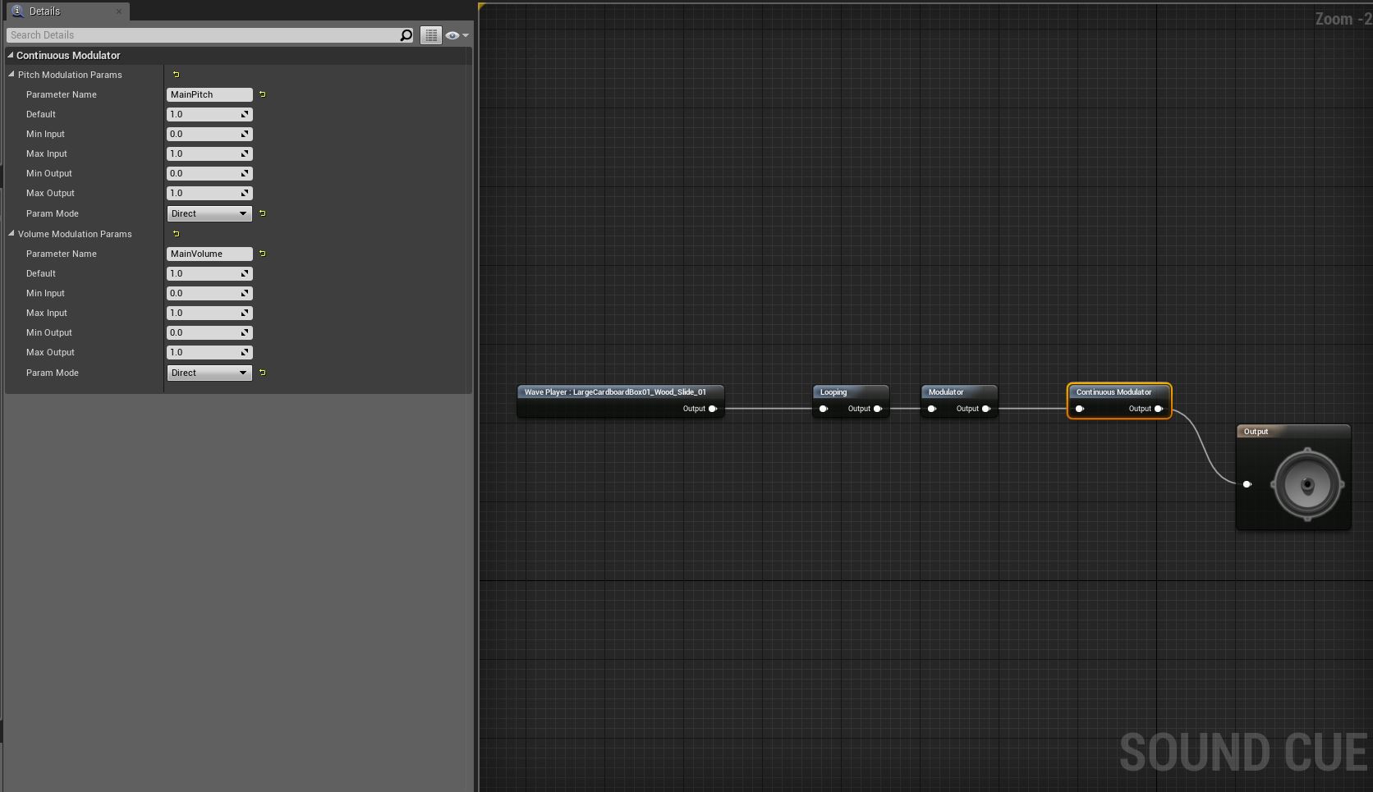Select the Looping node
Image resolution: width=1373 pixels, height=792 pixels.
(849, 392)
